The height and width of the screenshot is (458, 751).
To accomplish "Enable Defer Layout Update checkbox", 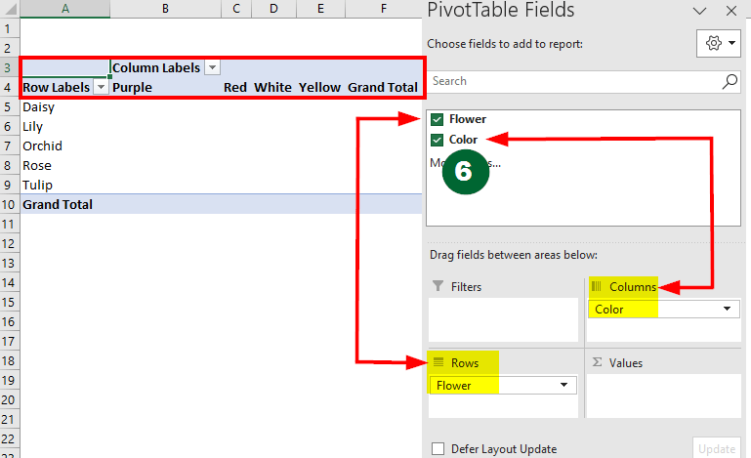I will [438, 449].
